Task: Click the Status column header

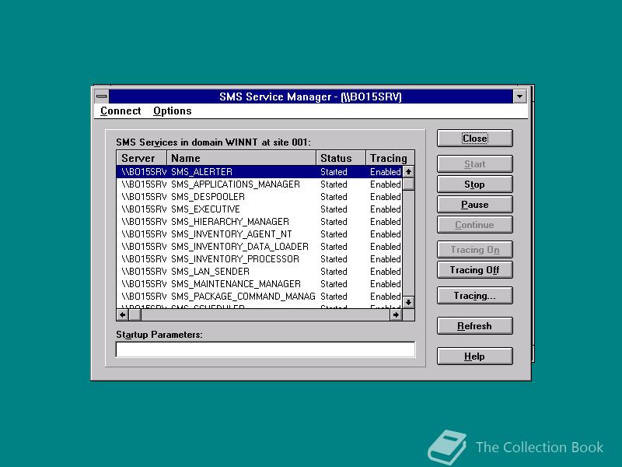Action: [x=341, y=158]
